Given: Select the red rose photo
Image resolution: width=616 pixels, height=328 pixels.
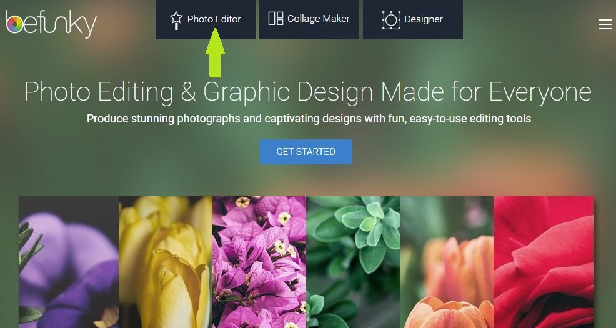Looking at the screenshot, I should tap(544, 262).
